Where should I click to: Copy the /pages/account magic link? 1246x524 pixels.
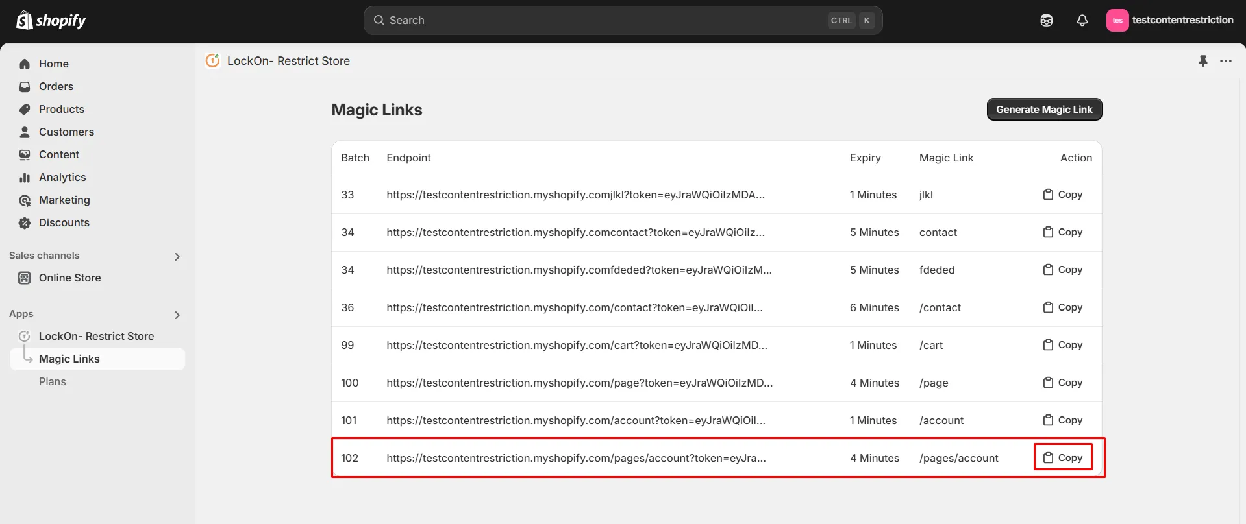(x=1063, y=458)
